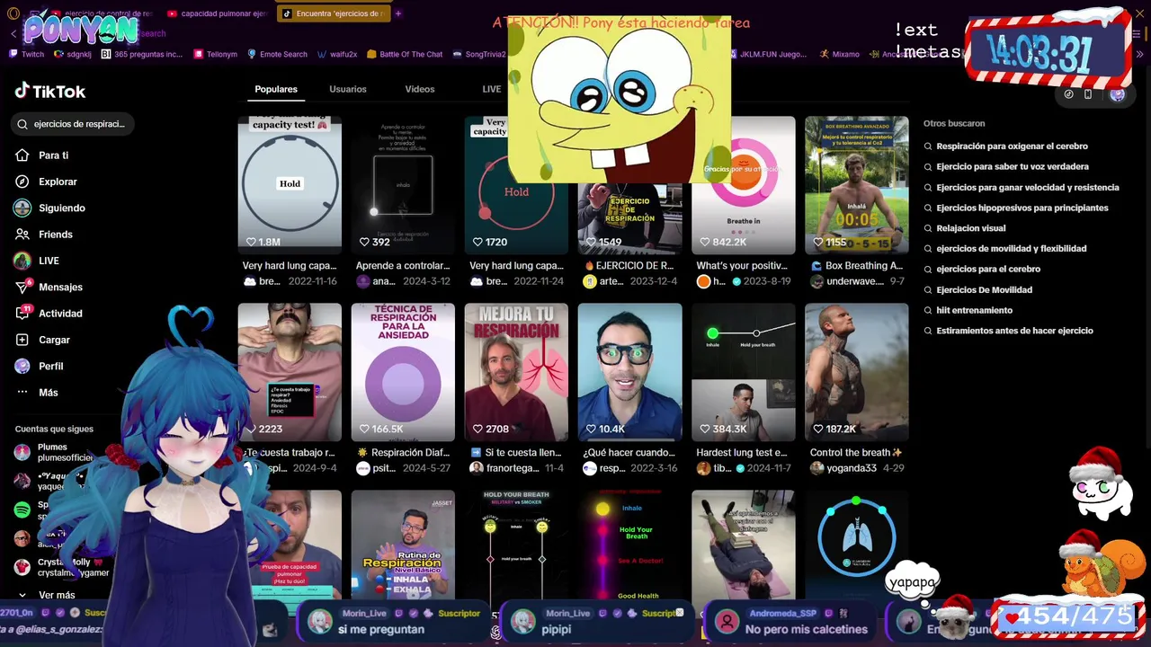Open Battle Of The Chat bookmark
The width and height of the screenshot is (1151, 647).
pos(405,54)
